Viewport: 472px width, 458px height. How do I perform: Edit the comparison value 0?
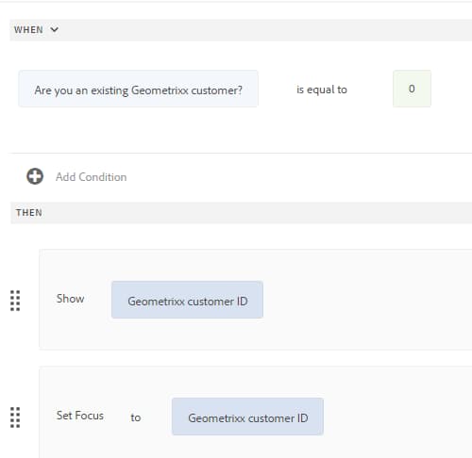(x=412, y=89)
